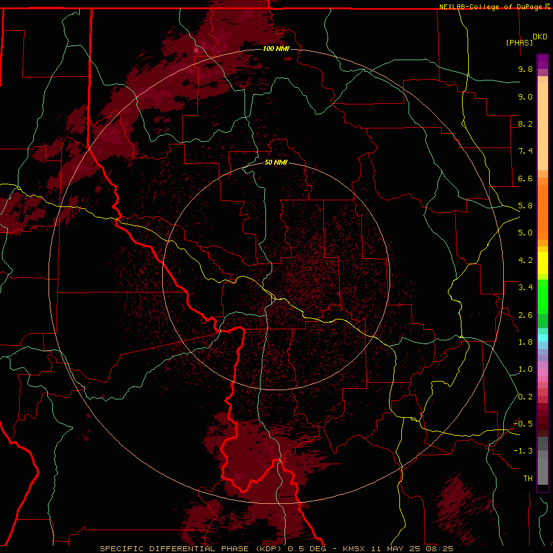The width and height of the screenshot is (553, 553).
Task: Click the 0.2 scale value
Action: click(x=525, y=397)
